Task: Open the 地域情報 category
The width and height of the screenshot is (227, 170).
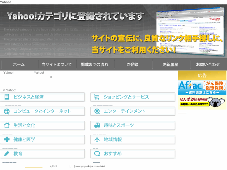Action: click(133, 139)
